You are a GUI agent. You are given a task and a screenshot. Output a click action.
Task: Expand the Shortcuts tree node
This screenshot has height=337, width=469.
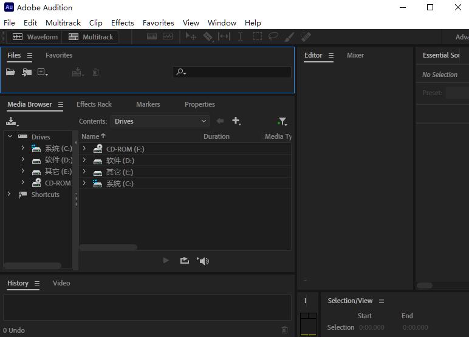[x=9, y=194]
